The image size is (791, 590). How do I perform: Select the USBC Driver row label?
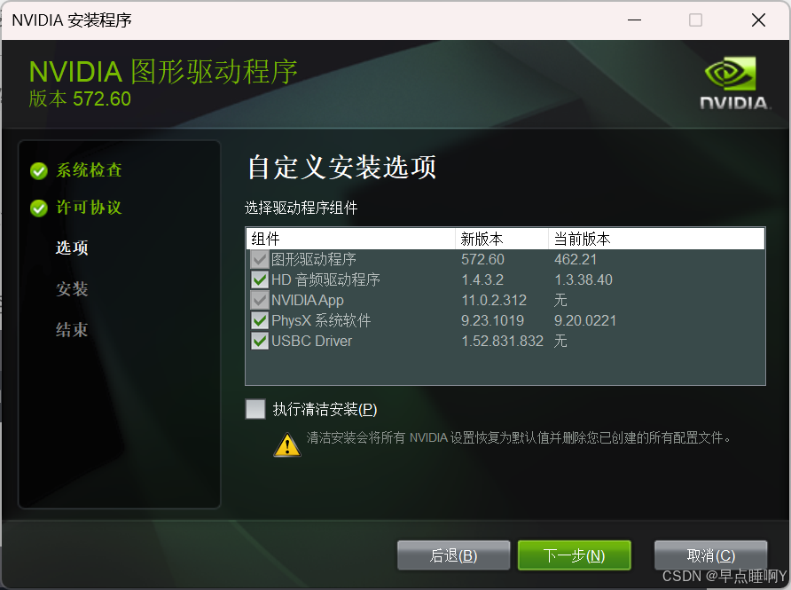(312, 342)
